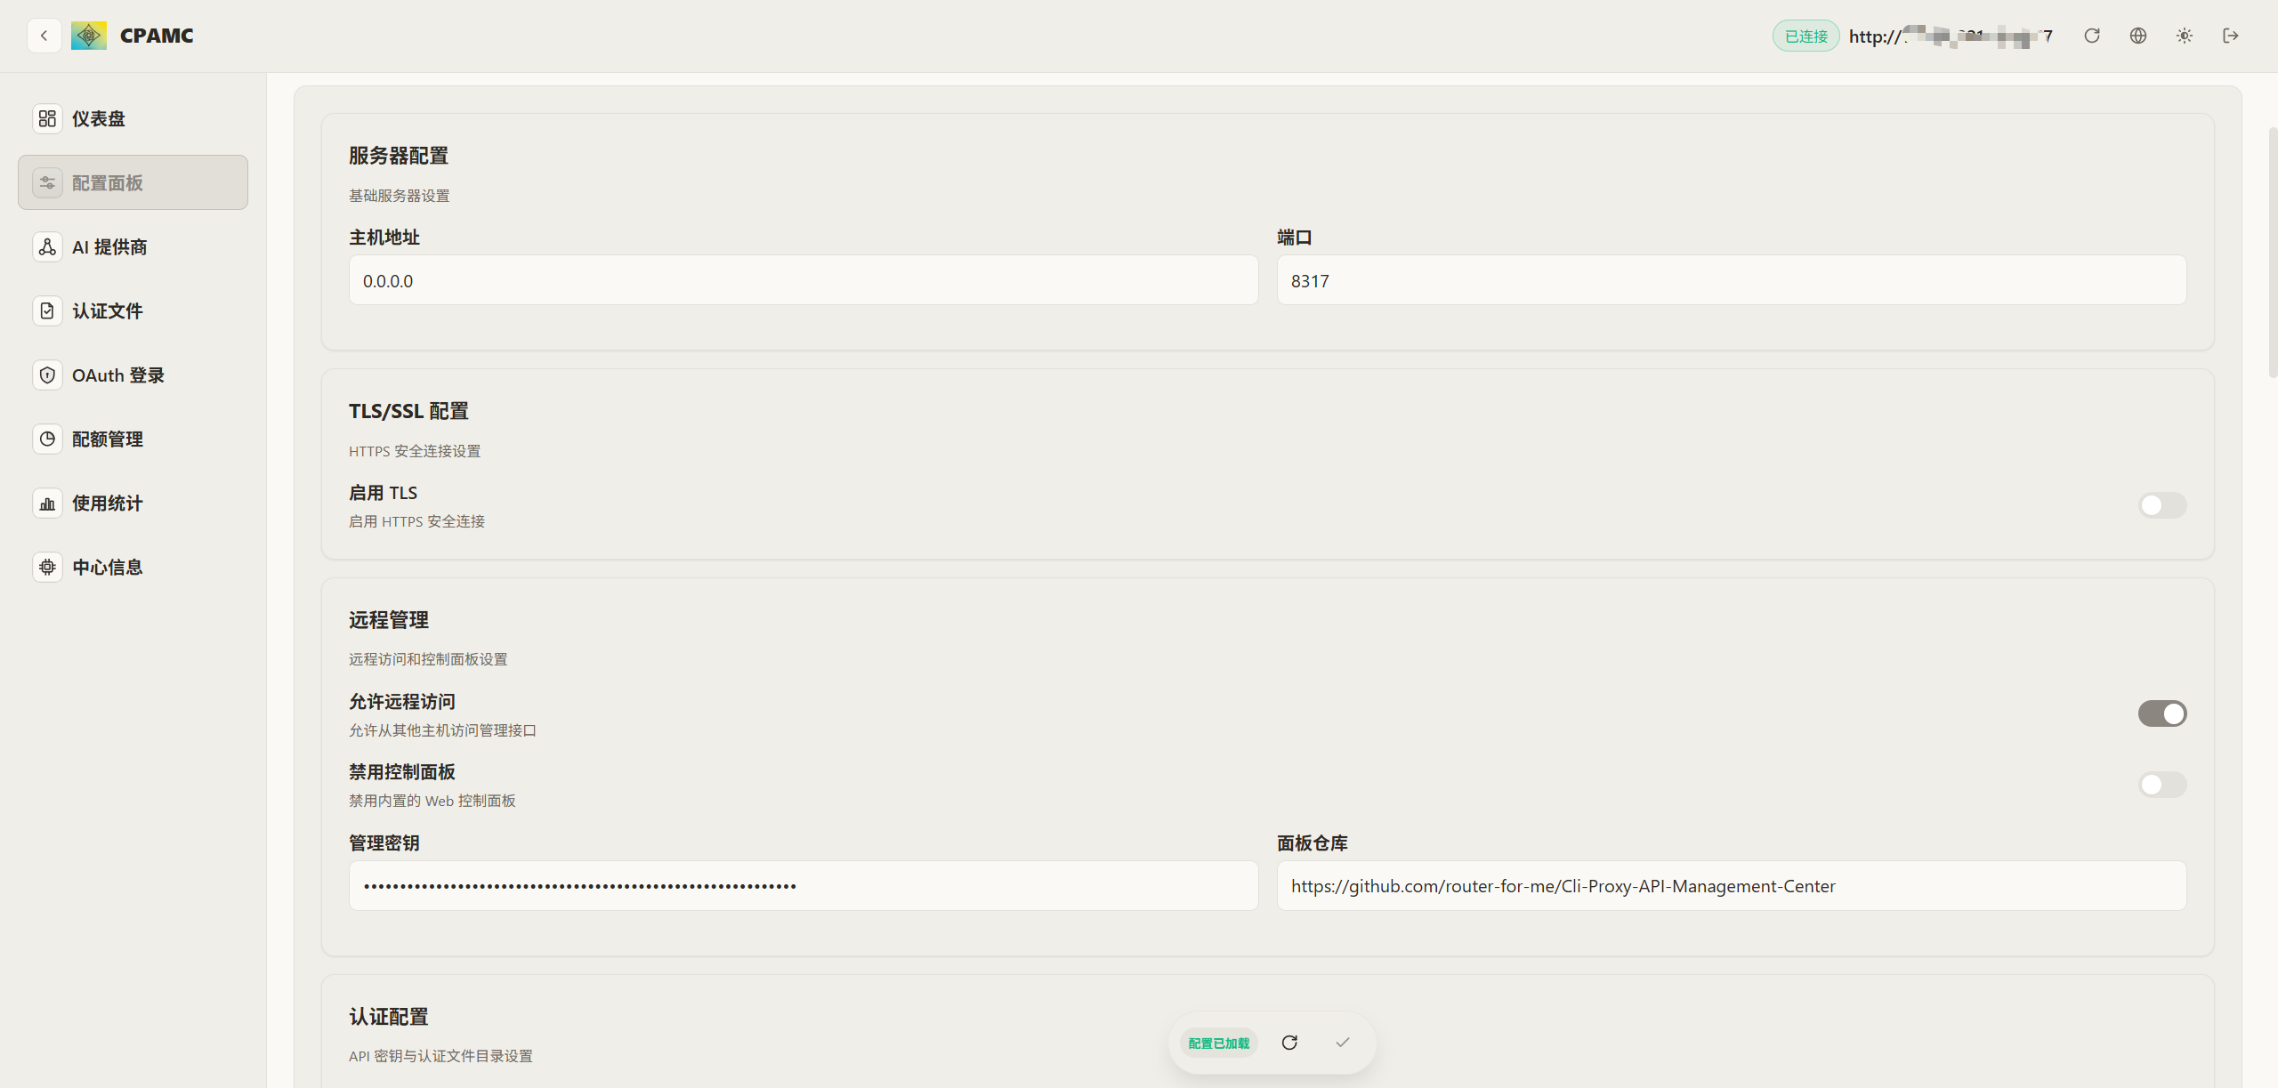Click the blurred server URL in the header

tap(1951, 36)
